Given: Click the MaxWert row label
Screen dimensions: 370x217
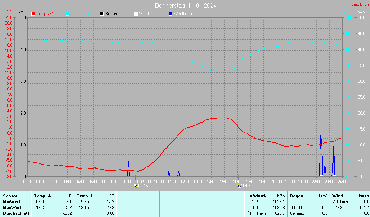Looking at the screenshot, I should pos(12,208).
